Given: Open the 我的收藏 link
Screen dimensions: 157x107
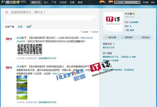Looking at the screenshot, I should click(x=112, y=37).
